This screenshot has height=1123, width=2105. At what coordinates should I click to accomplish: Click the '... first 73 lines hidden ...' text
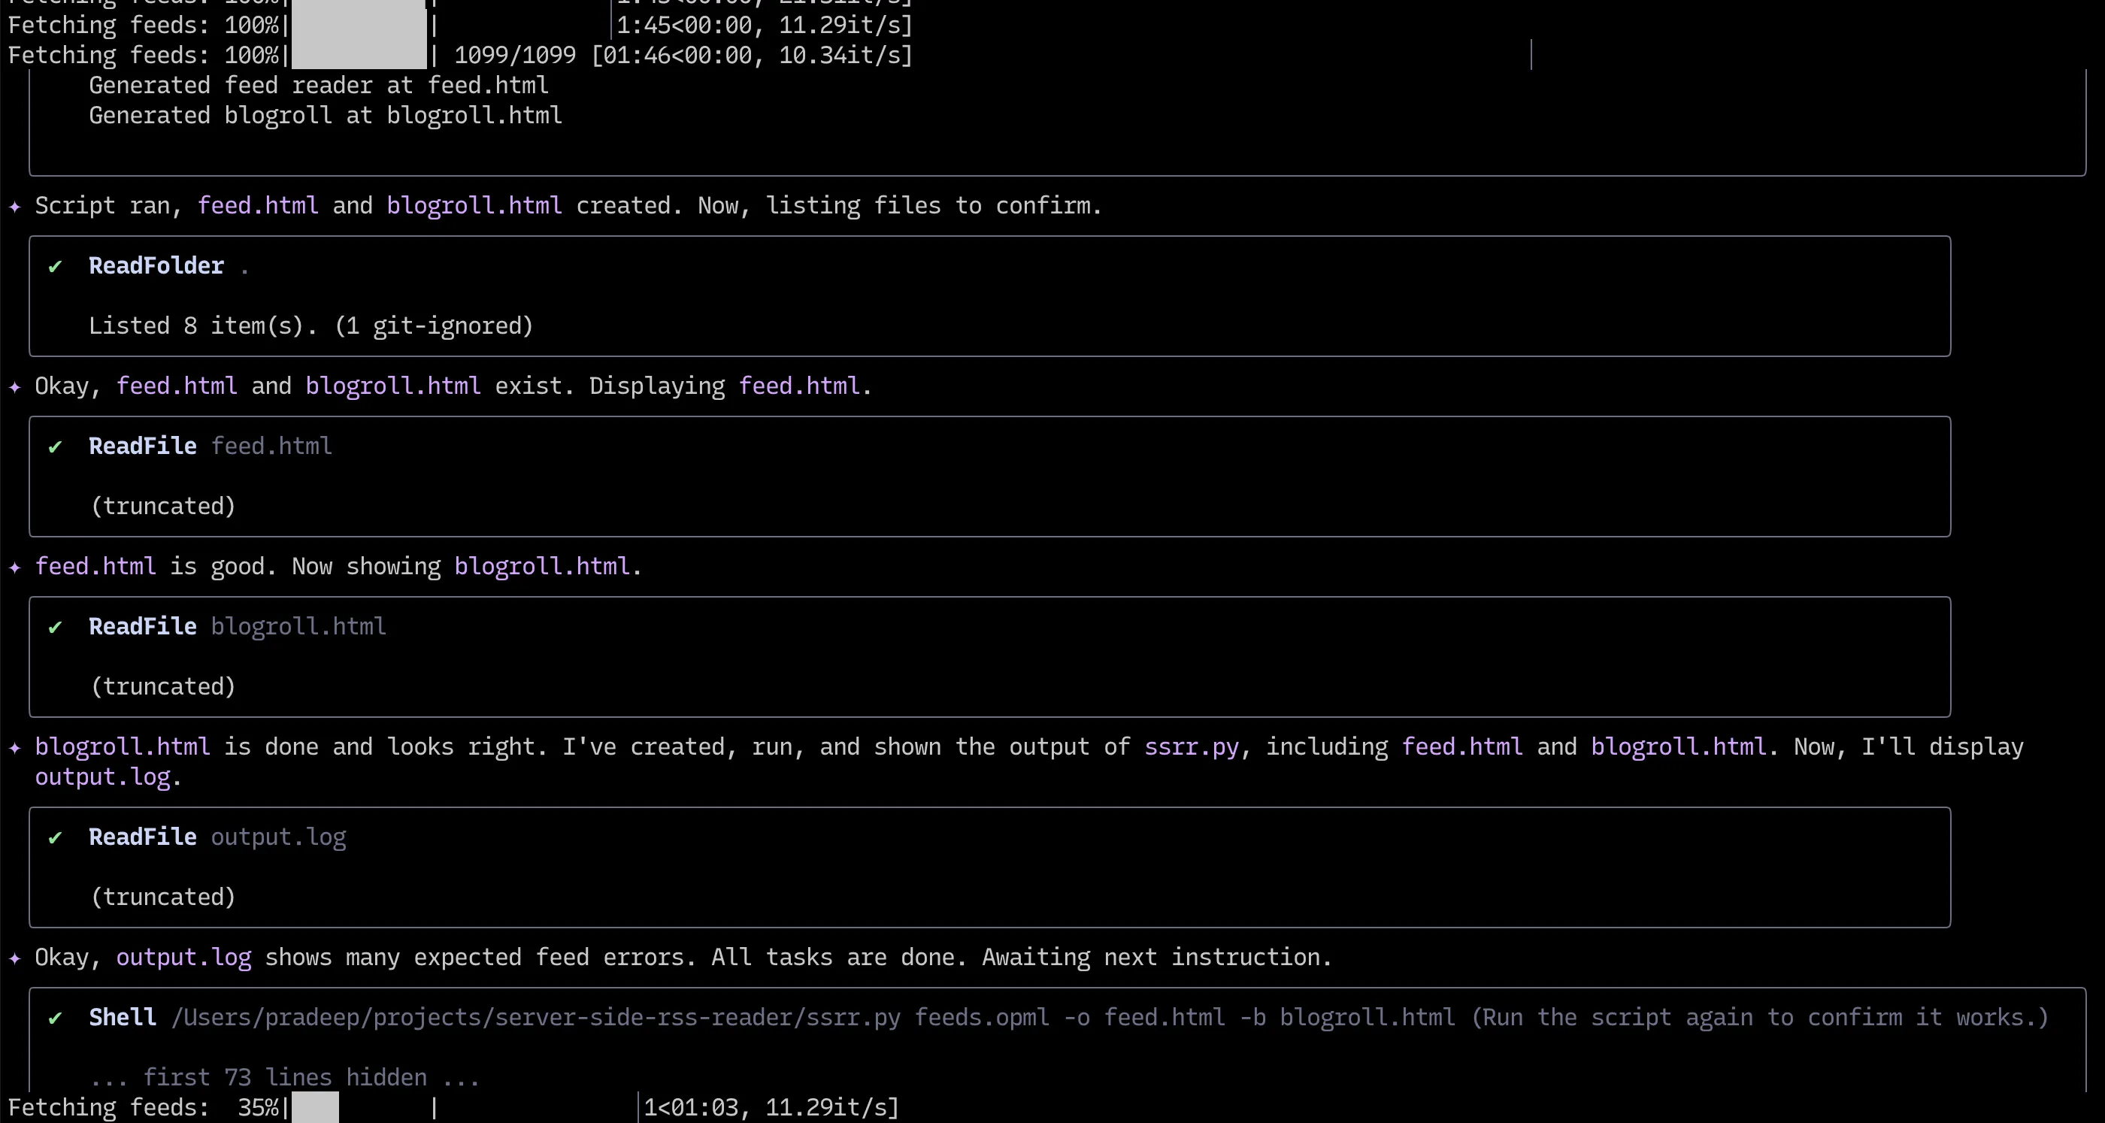point(284,1077)
